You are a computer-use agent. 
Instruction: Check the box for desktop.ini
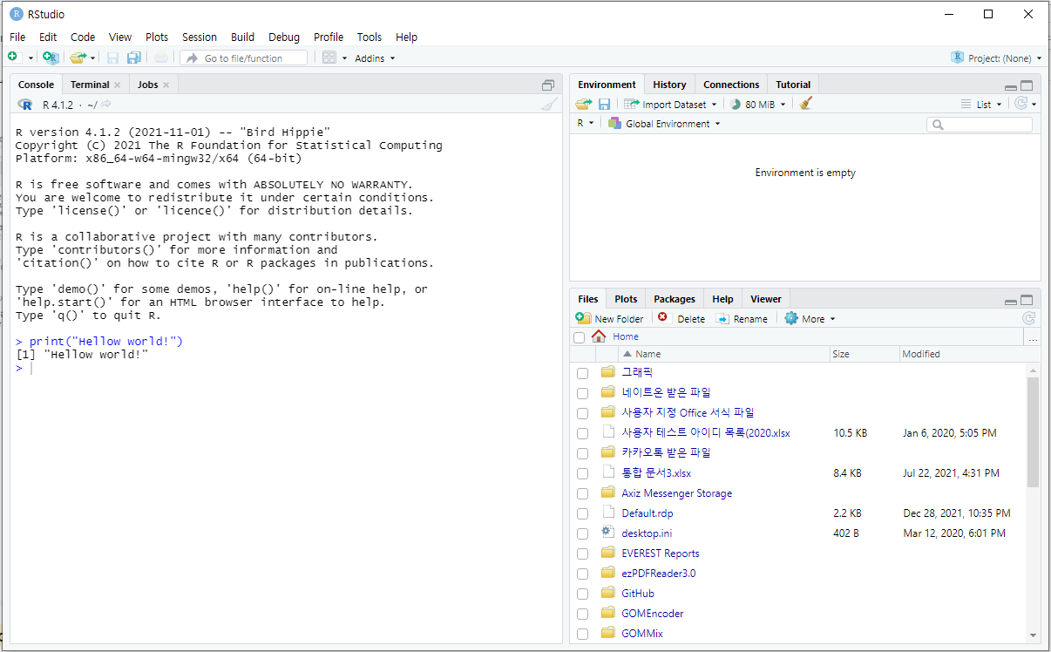(x=582, y=534)
